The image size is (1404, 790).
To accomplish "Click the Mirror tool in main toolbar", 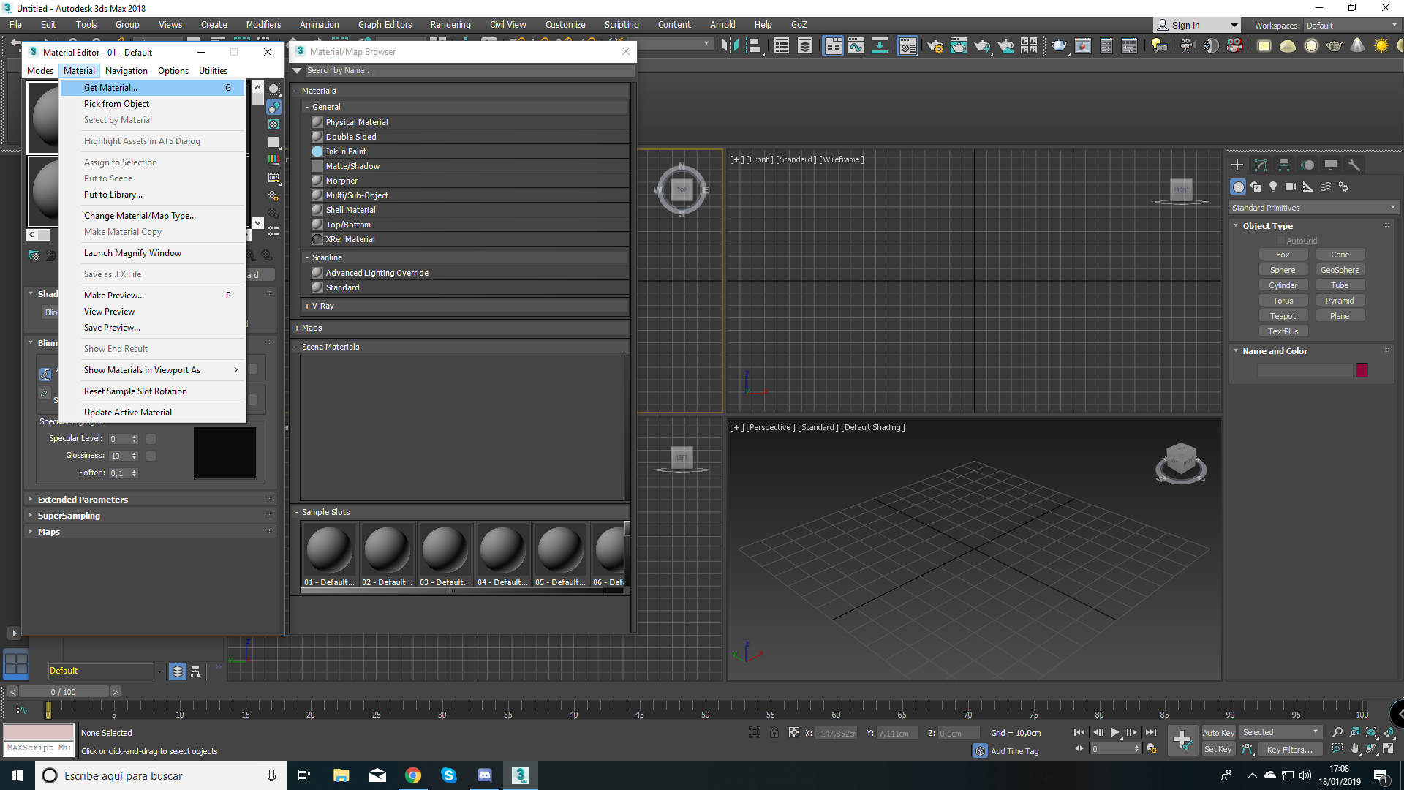I will click(x=729, y=46).
